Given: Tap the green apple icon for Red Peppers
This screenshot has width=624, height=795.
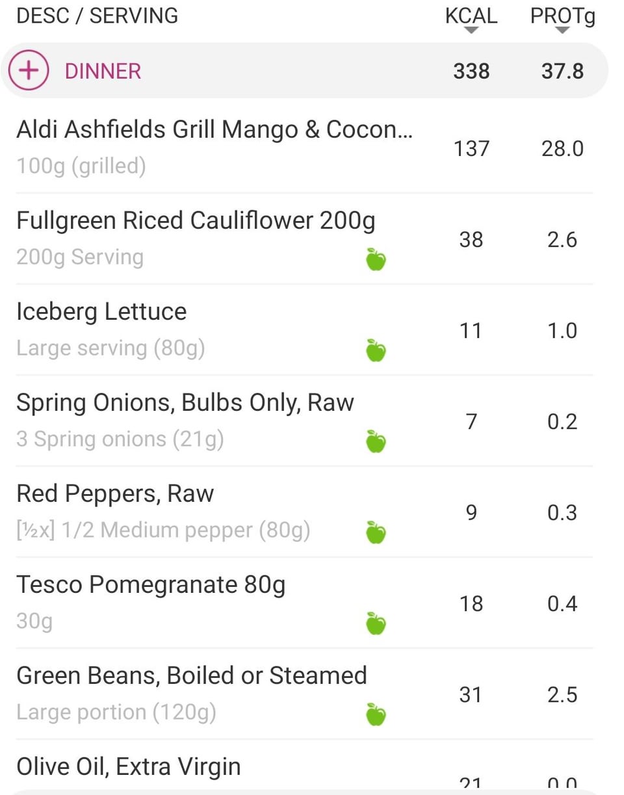Looking at the screenshot, I should 376,532.
